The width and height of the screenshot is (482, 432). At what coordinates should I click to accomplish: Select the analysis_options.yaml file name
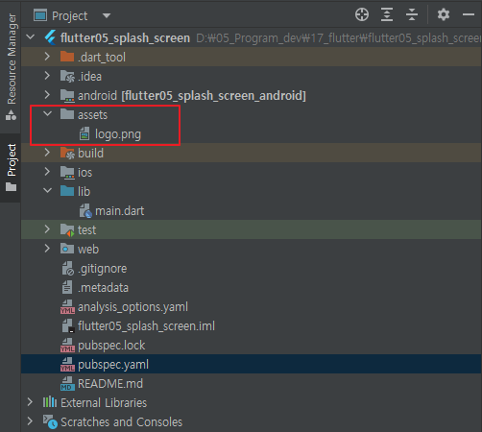pyautogui.click(x=133, y=307)
